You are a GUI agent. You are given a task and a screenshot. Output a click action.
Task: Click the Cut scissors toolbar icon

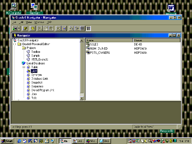[x=40, y=28]
